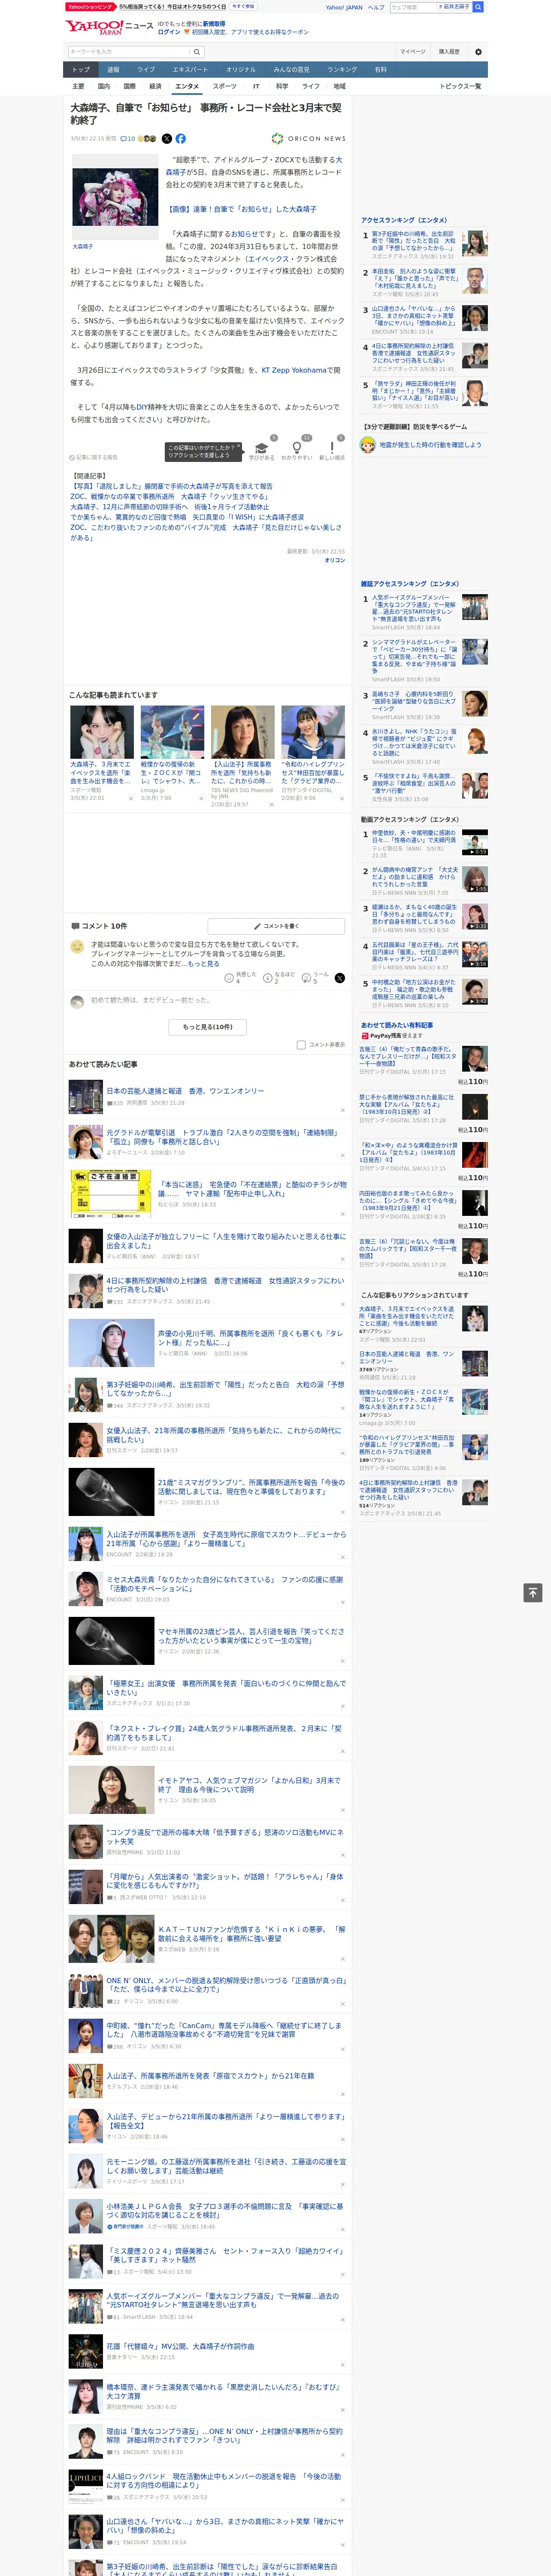
Task: Open settings gear in the header
Action: (478, 51)
